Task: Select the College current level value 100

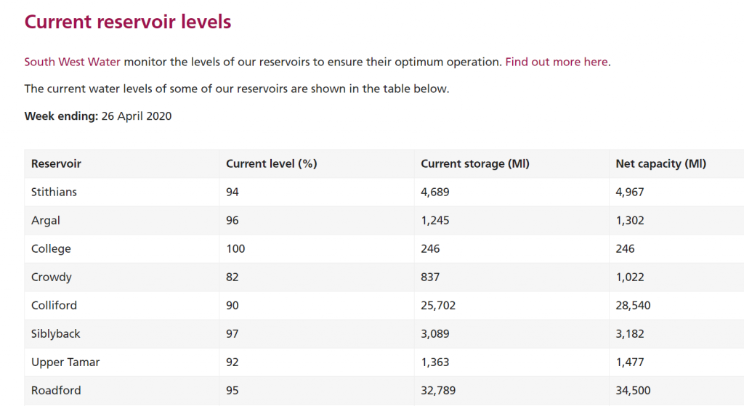Action: pyautogui.click(x=235, y=249)
